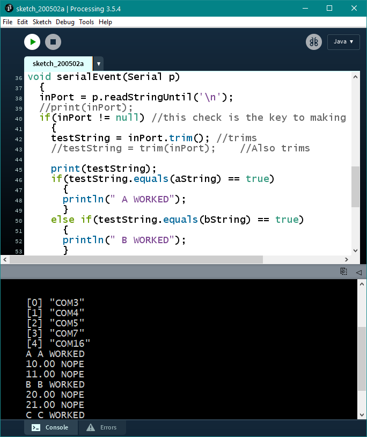This screenshot has height=437, width=367.
Task: Open the Tools menu
Action: coord(86,22)
